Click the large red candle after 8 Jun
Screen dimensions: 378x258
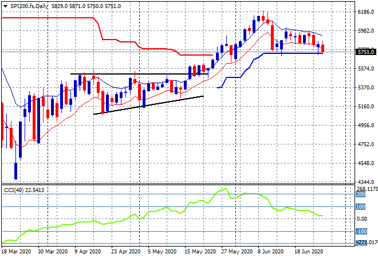coord(273,37)
